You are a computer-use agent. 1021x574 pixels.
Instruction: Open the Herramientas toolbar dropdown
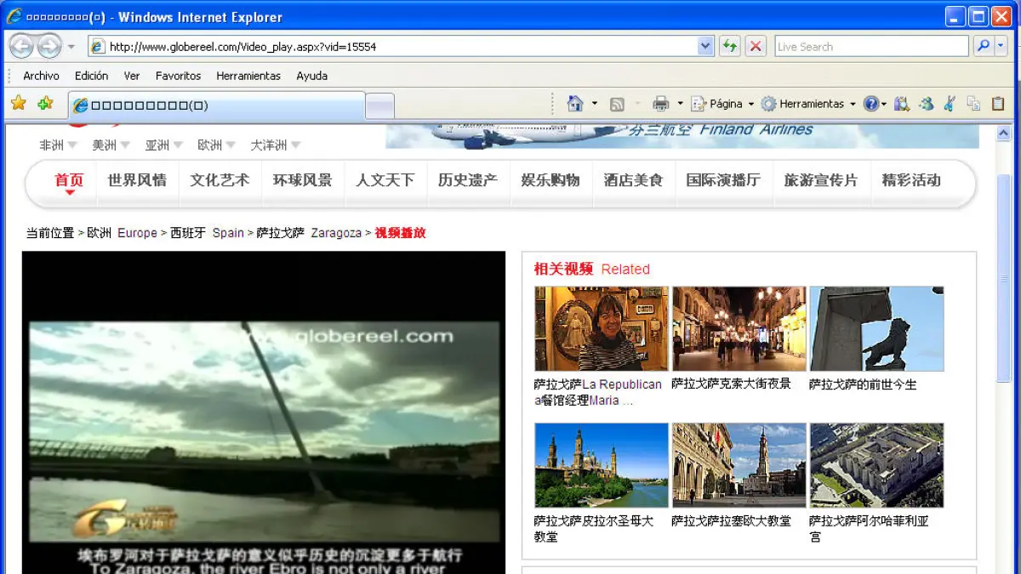point(808,104)
